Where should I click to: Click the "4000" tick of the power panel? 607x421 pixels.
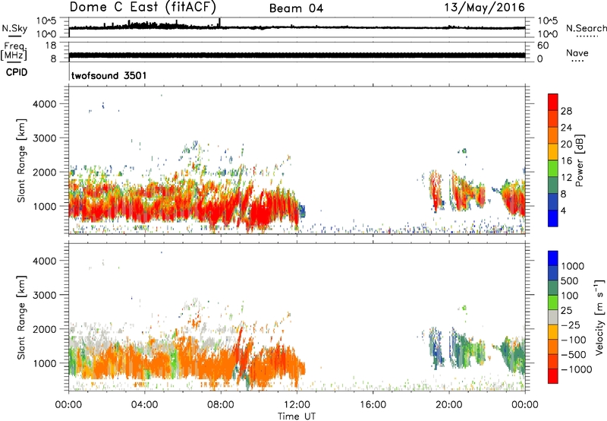(x=45, y=104)
